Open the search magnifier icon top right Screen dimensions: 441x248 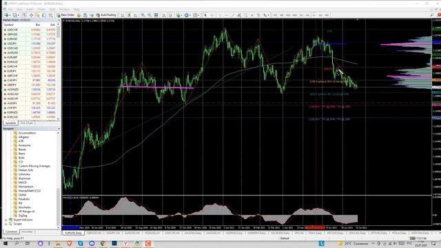pos(432,15)
